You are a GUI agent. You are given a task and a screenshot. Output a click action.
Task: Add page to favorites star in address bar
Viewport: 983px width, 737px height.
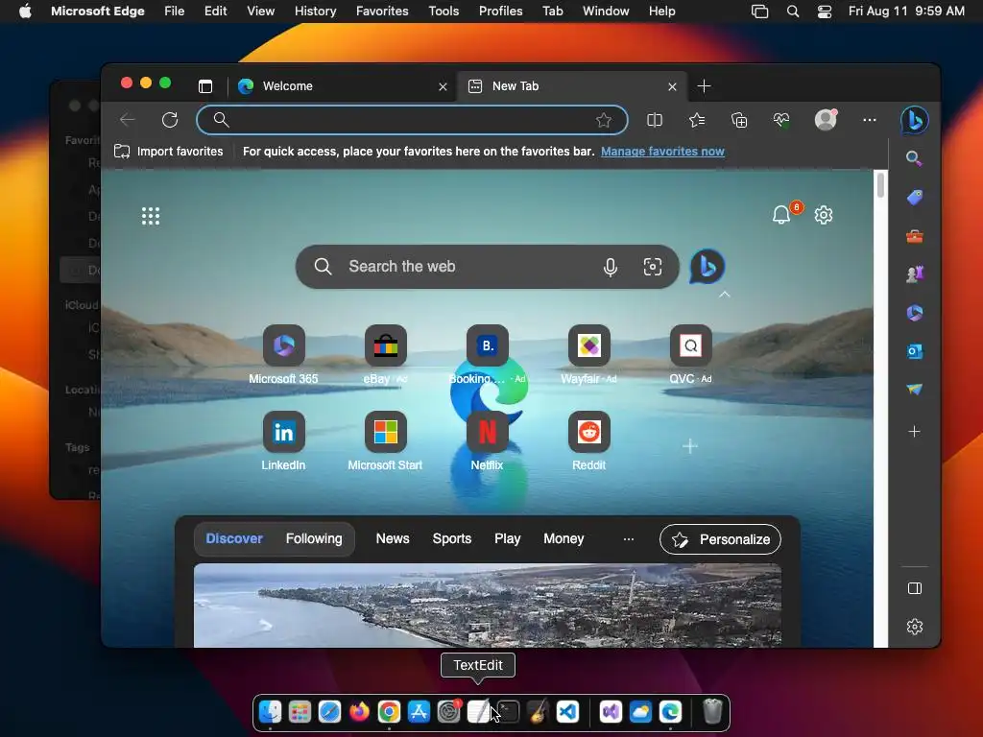pos(604,120)
